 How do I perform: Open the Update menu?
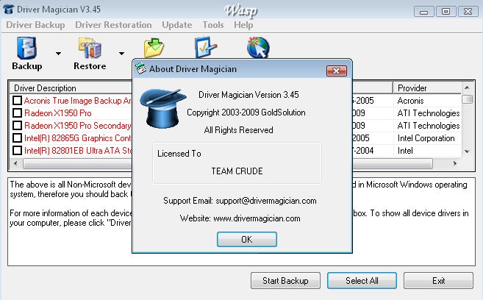pos(177,25)
